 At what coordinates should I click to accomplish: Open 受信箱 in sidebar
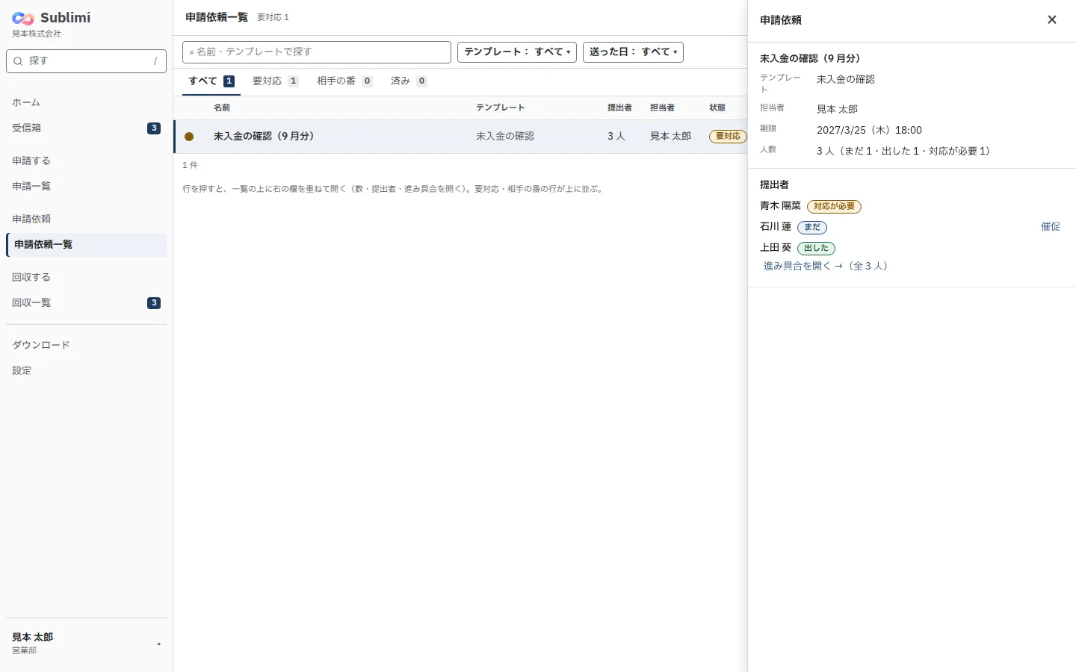tap(86, 128)
